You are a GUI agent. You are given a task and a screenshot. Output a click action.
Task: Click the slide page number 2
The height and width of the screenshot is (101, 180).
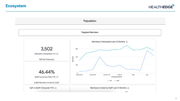176,99
